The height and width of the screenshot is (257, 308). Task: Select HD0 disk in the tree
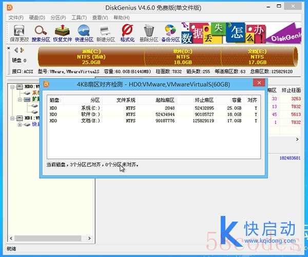pyautogui.click(x=28, y=87)
